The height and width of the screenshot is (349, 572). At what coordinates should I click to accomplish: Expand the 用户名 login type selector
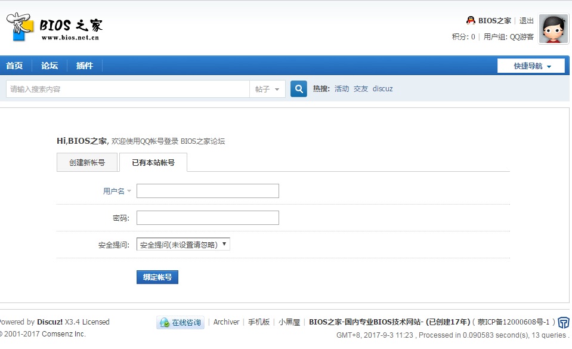point(117,191)
